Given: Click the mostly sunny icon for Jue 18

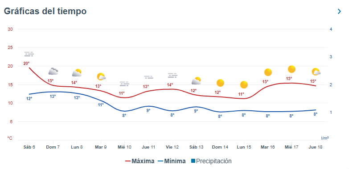Looking at the screenshot, I should pos(316,72).
